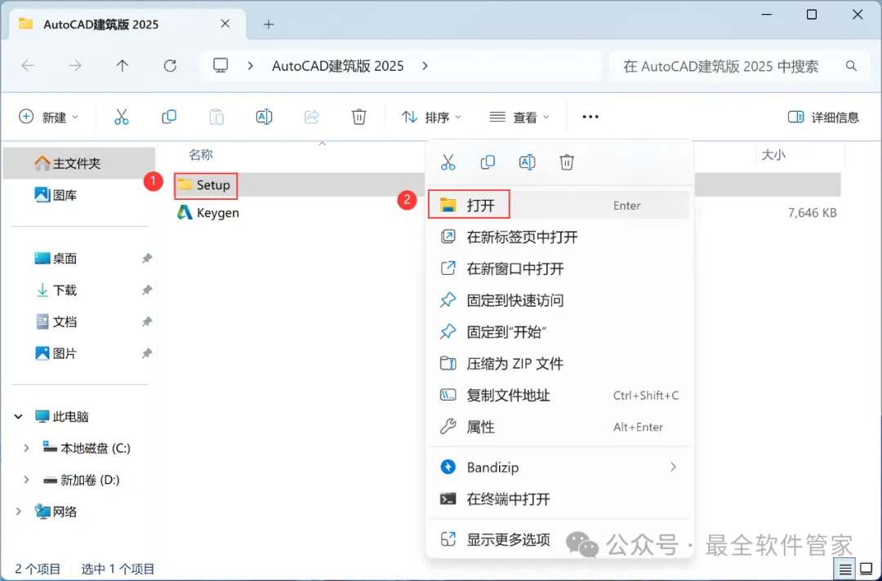This screenshot has height=581, width=882.
Task: Choose 固定到快速访问
Action: point(559,300)
